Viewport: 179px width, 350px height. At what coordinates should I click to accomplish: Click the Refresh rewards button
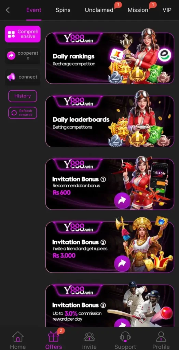(23, 113)
